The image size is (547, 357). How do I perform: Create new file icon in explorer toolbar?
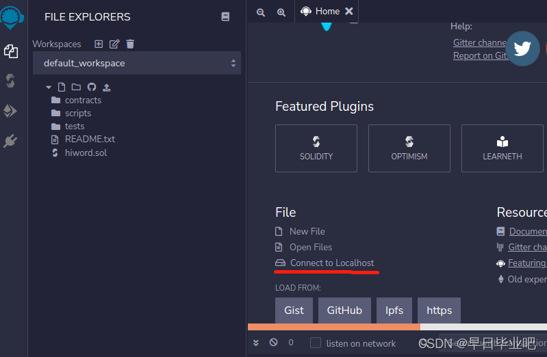click(62, 87)
